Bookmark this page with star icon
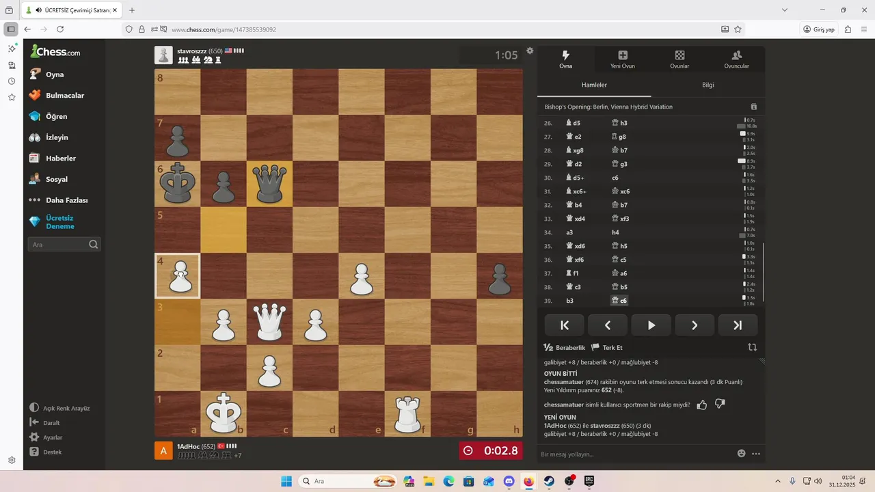This screenshot has height=492, width=875. coord(738,29)
